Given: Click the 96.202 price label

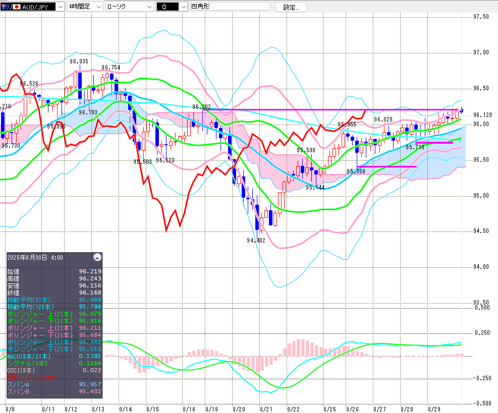Looking at the screenshot, I should [201, 107].
